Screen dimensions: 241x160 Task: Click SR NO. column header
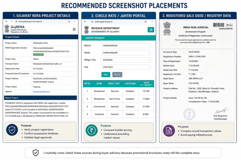87,84
